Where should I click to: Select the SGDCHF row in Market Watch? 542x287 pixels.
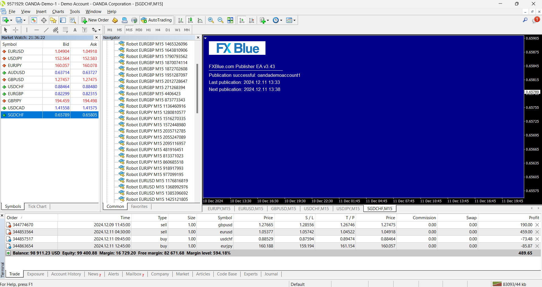50,115
